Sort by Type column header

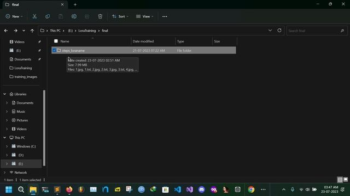click(180, 41)
